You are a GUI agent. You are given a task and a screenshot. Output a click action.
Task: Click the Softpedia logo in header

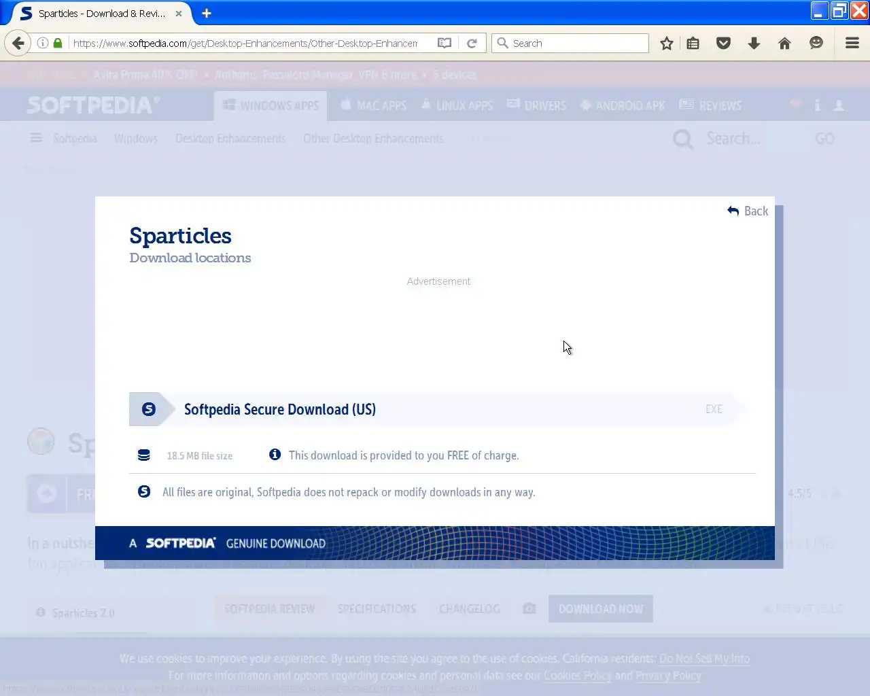[93, 105]
